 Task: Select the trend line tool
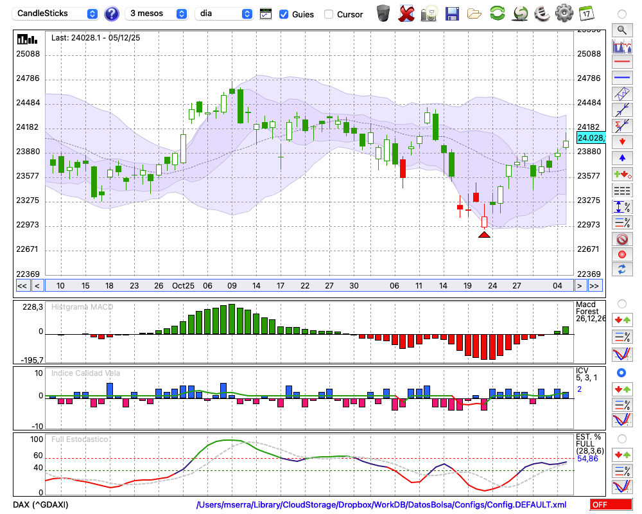(622, 110)
